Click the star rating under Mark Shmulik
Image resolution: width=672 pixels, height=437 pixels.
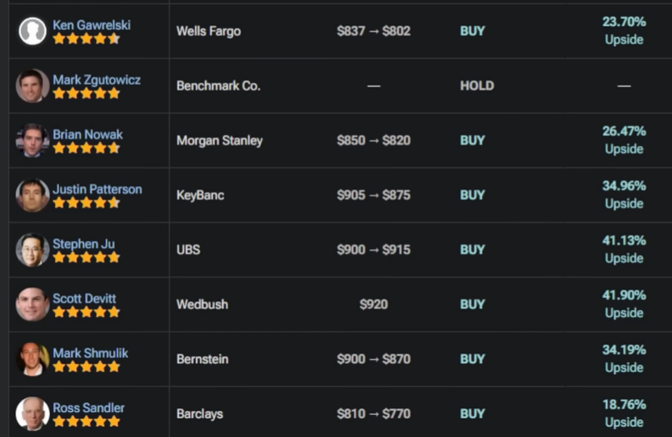pos(86,366)
